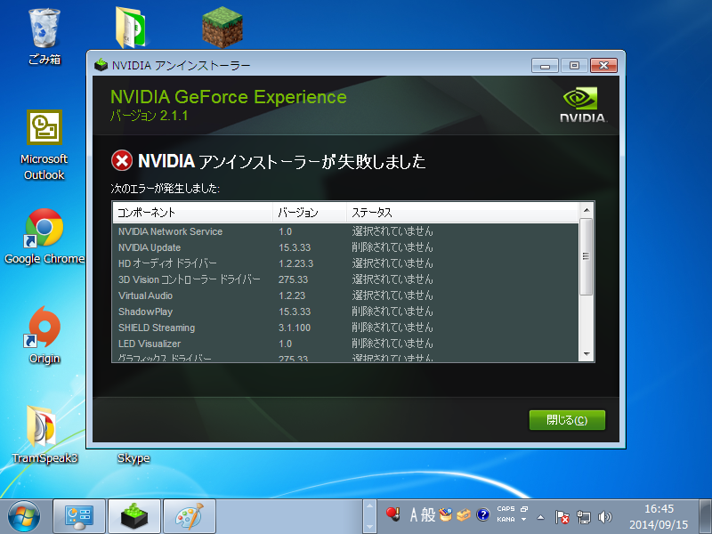Screen dimensions: 712x534
Task: Click the taskbar clock showing 16:45
Action: point(659,517)
